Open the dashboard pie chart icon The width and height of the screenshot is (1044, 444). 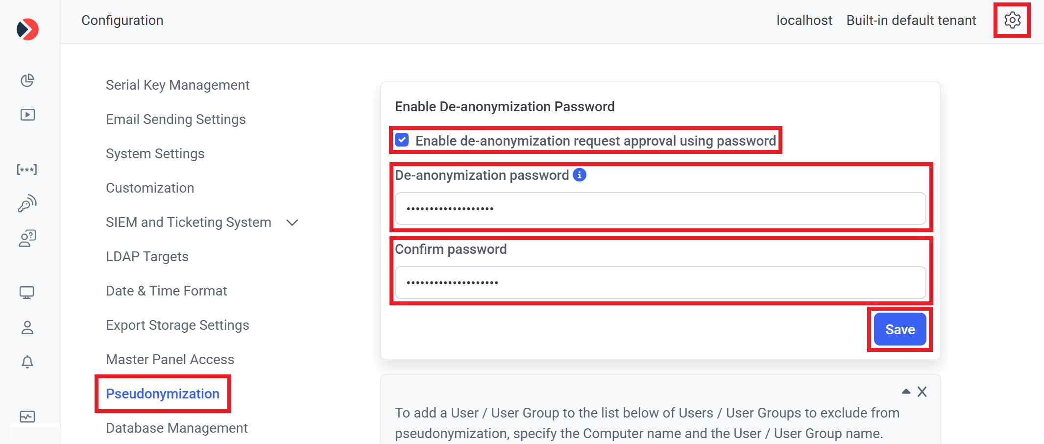27,80
